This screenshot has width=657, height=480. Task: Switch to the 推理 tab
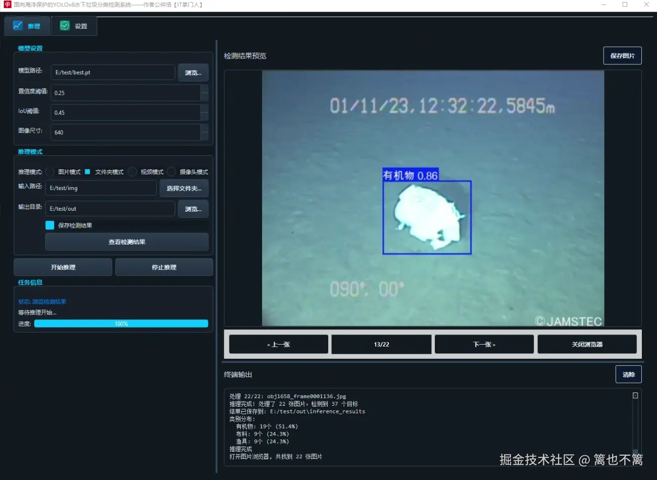(x=27, y=26)
